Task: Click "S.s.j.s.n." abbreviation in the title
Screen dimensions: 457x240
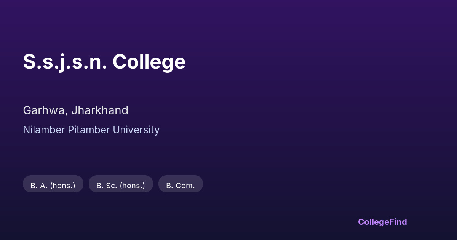Action: coord(65,62)
